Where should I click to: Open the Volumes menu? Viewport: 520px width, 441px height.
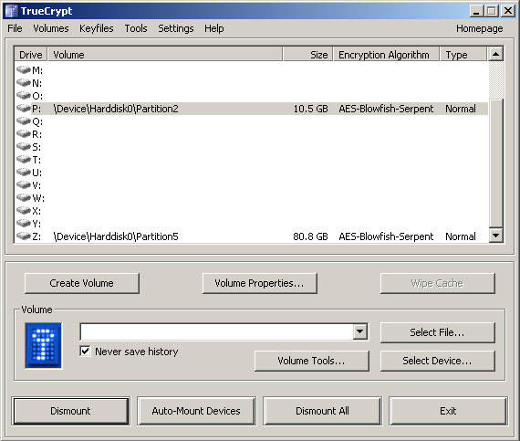(51, 28)
